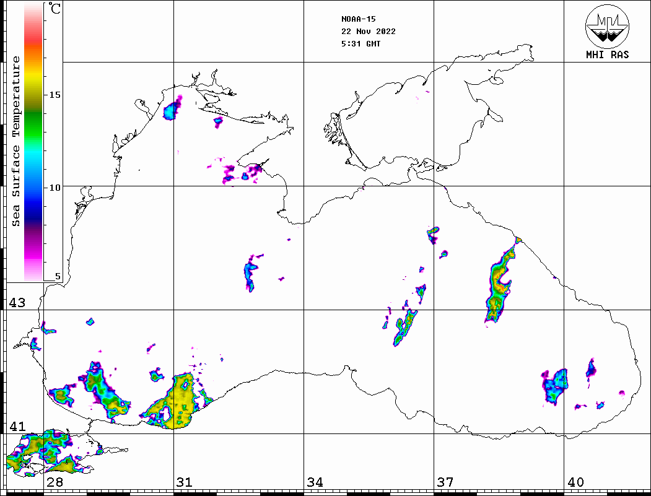Click the time '5:31 GMT'

point(361,44)
